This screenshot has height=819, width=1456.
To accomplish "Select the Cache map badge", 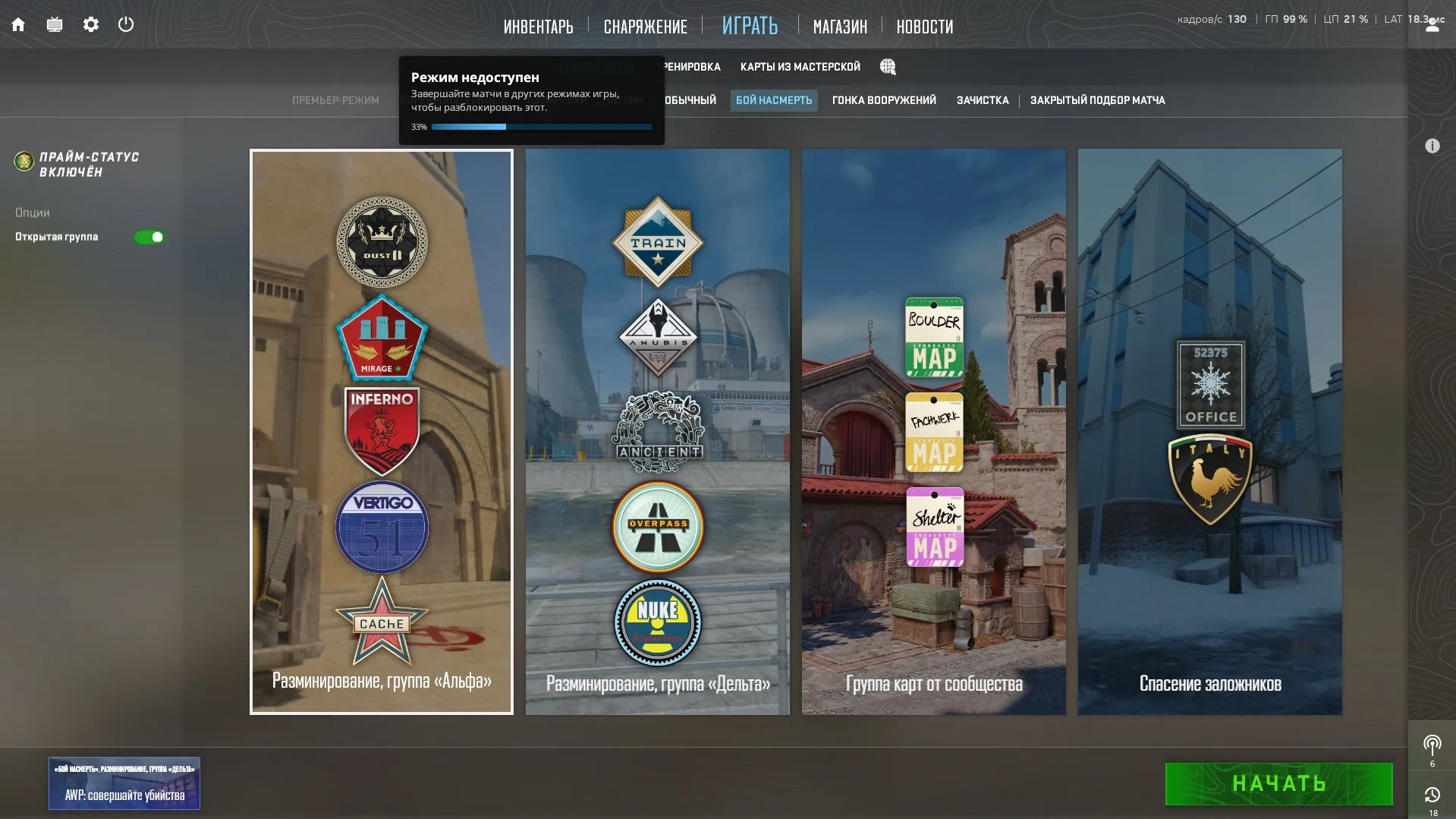I will 382,621.
